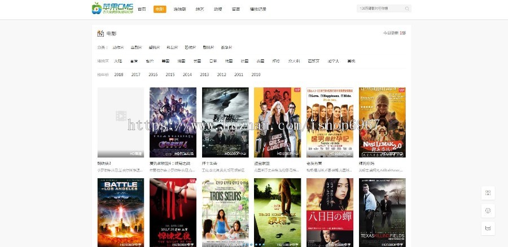
Task: Filter region by 印度
Action: pos(276,61)
